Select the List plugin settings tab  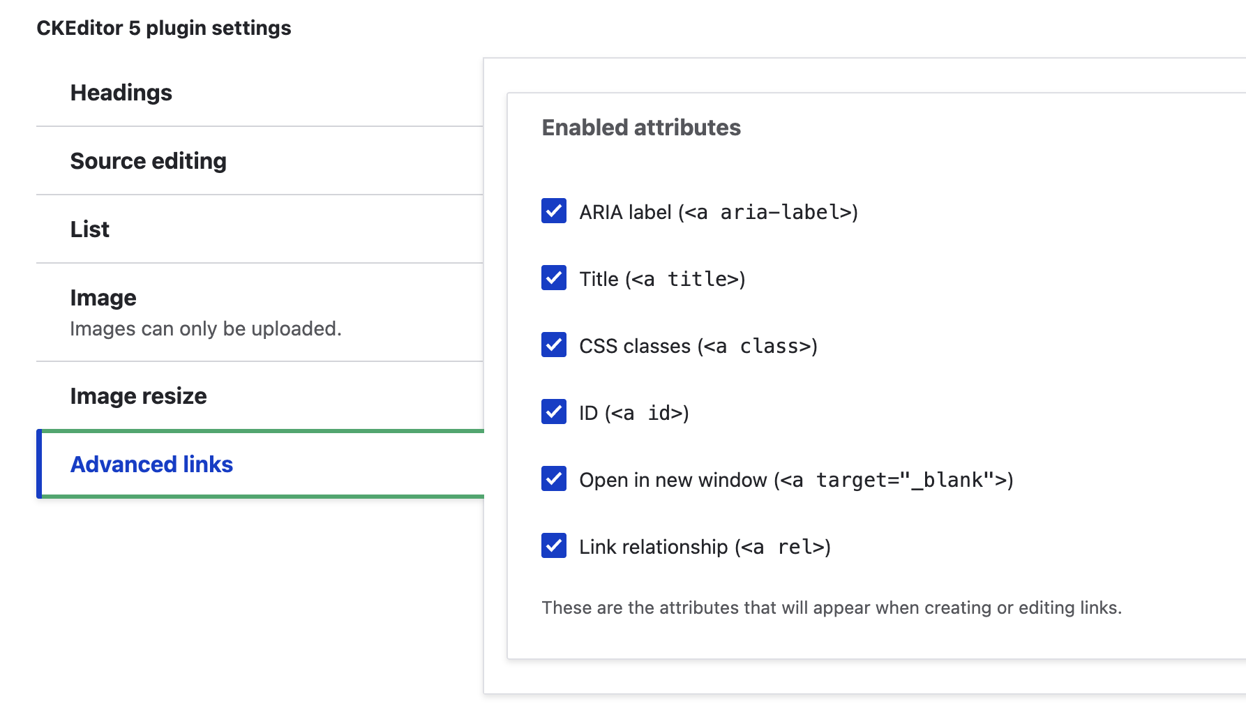pos(89,229)
